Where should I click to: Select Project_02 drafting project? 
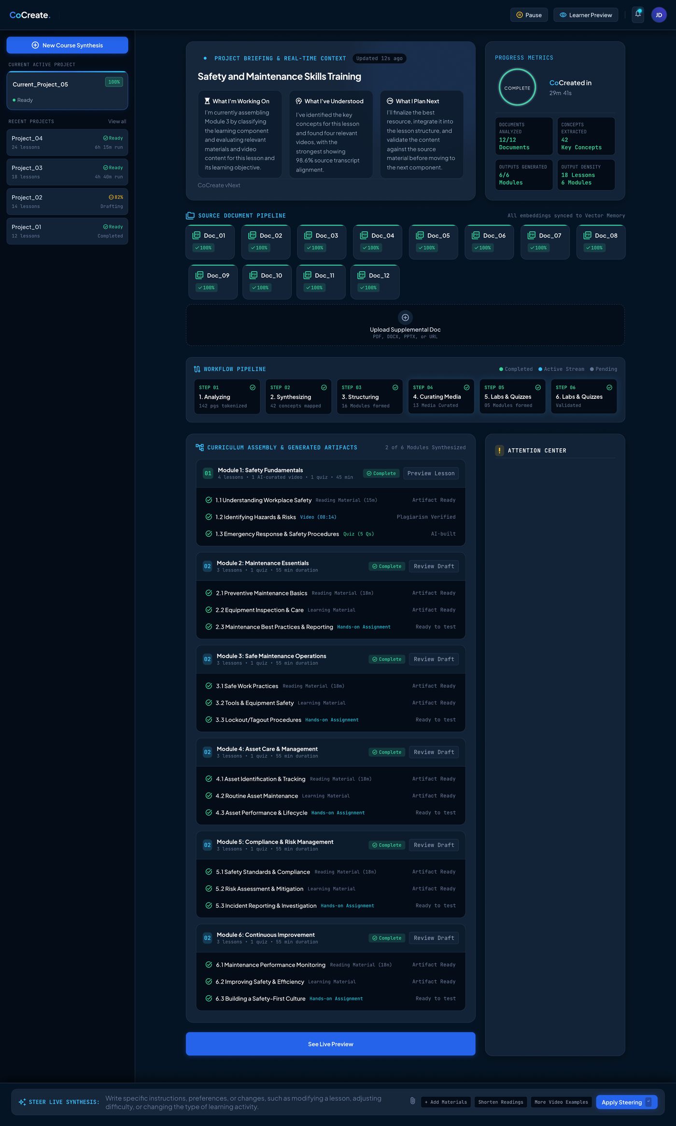coord(67,201)
